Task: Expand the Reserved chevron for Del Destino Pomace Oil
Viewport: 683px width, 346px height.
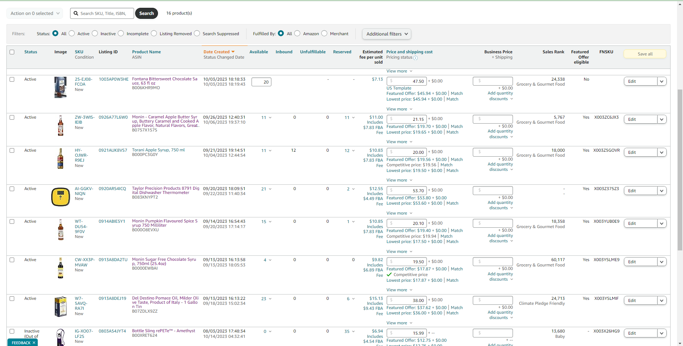Action: pos(353,299)
